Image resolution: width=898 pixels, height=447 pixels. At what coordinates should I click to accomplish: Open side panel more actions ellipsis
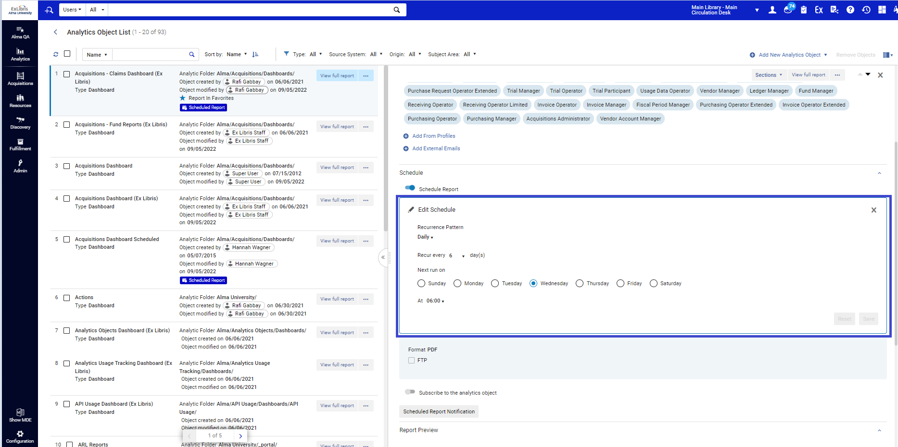pos(837,75)
